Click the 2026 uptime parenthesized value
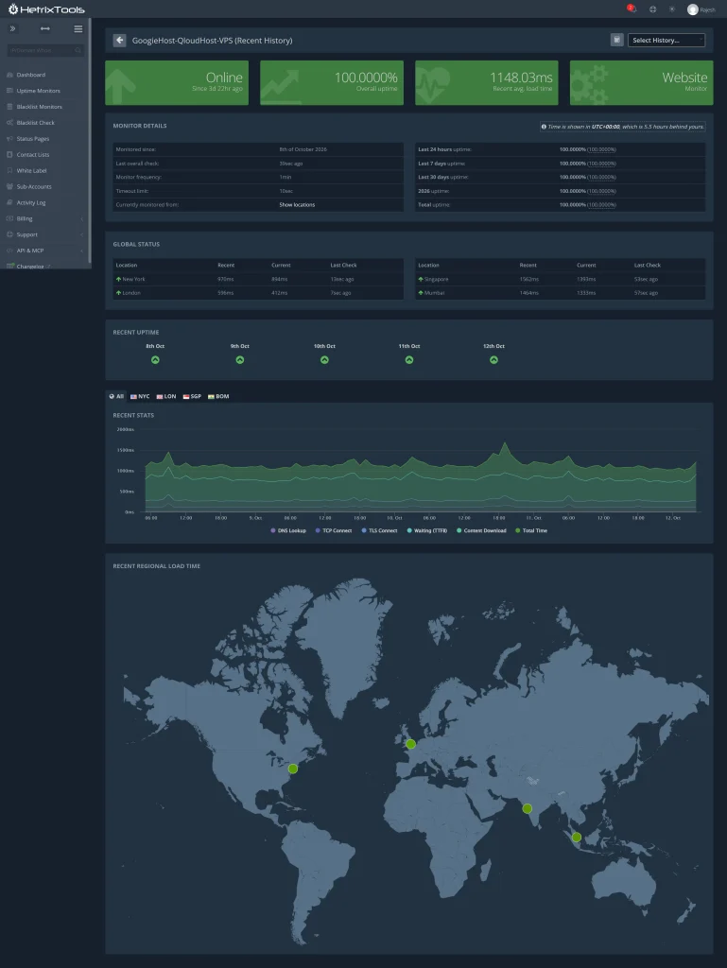The width and height of the screenshot is (727, 968). click(x=601, y=191)
